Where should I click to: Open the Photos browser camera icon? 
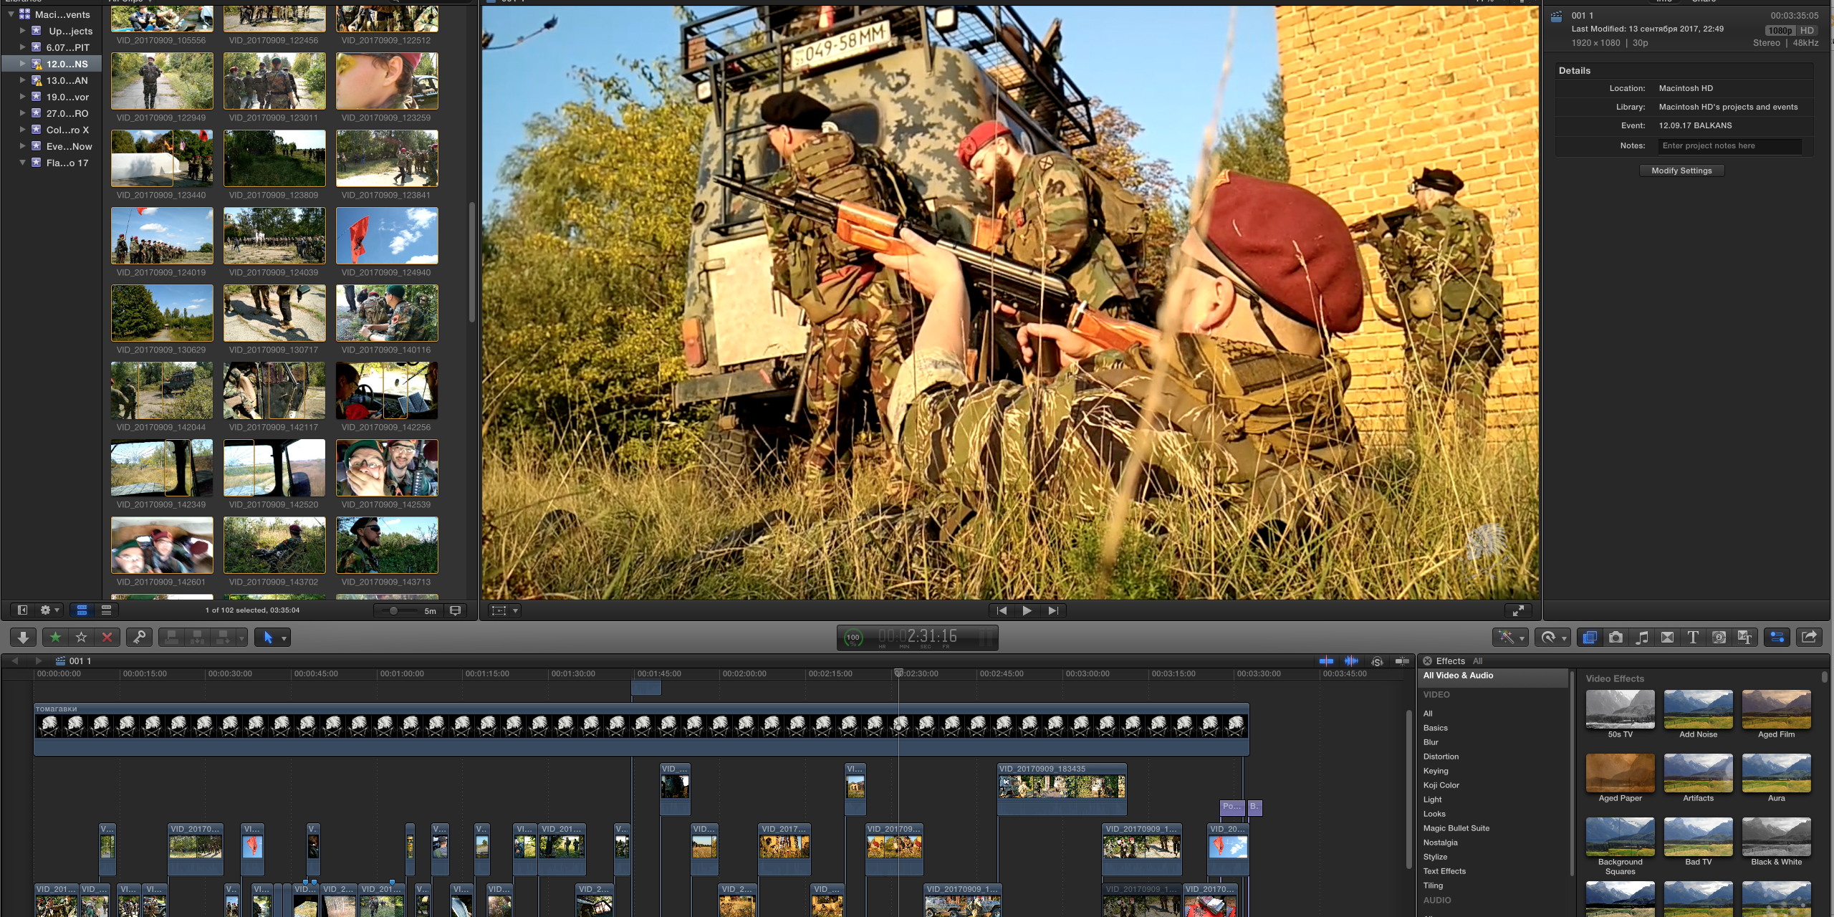1615,637
